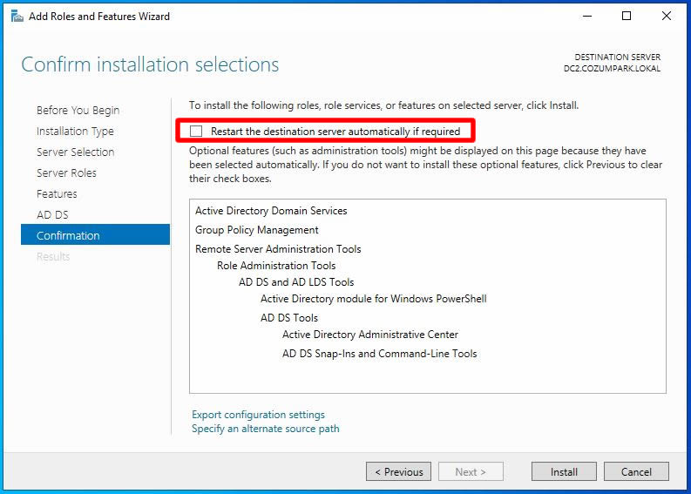Click Export configuration settings link

coord(258,415)
